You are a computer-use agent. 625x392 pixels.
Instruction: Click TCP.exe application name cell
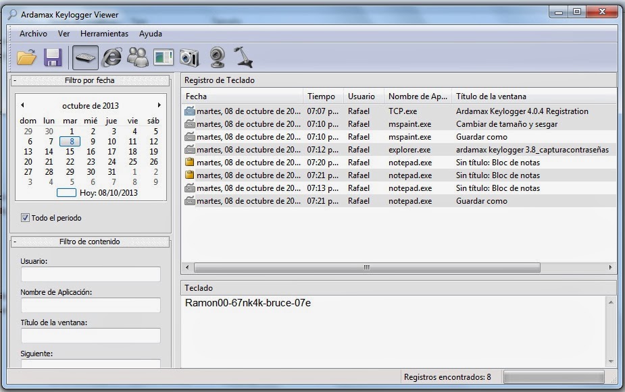(x=403, y=111)
